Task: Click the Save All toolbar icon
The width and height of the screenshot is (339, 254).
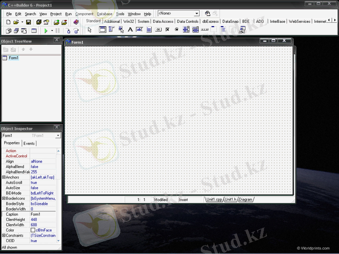Action: (x=39, y=22)
